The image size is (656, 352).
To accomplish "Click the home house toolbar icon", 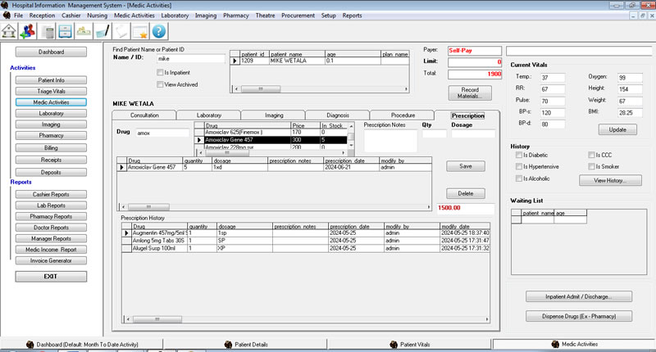I will click(11, 31).
